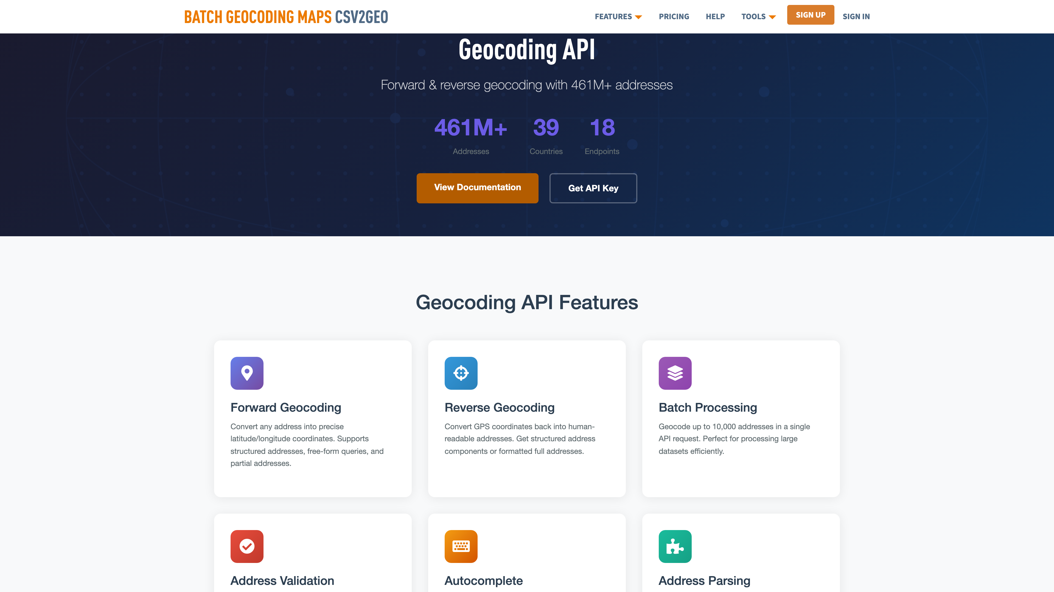Click the Address Parsing puzzle icon
This screenshot has height=592, width=1054.
(x=675, y=546)
